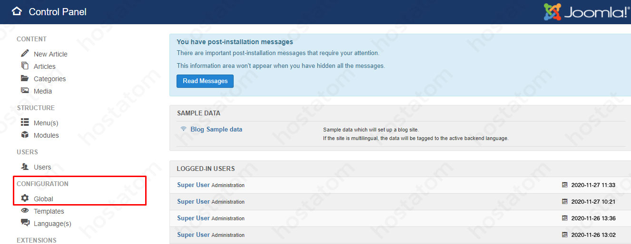Click the Articles stacked pages icon
This screenshot has height=244, width=631.
[x=25, y=66]
